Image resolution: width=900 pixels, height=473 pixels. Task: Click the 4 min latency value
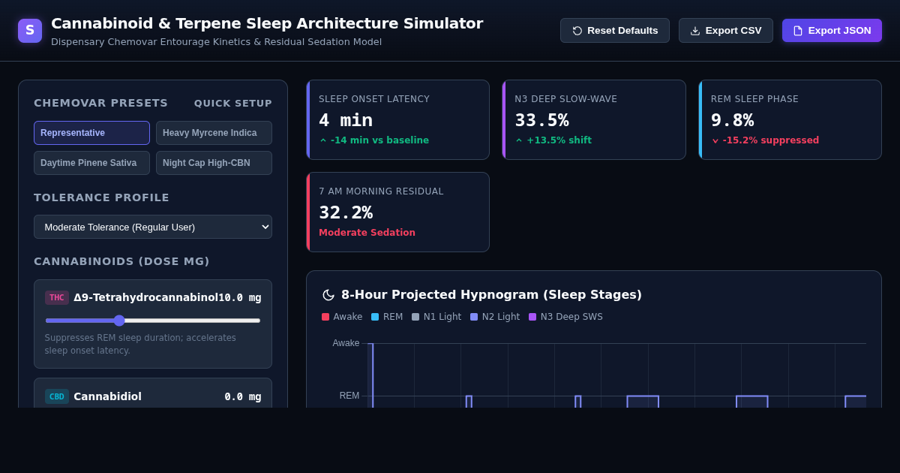point(346,120)
